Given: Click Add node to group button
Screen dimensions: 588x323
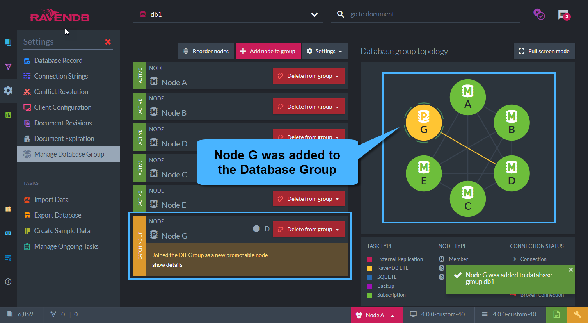Looking at the screenshot, I should [268, 51].
